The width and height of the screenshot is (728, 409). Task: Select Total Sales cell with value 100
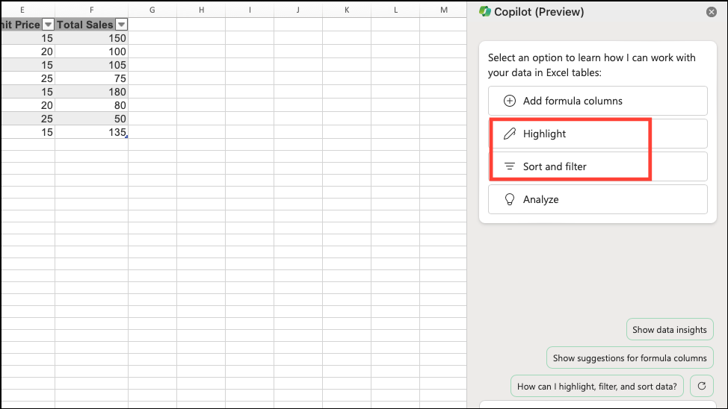(x=91, y=51)
